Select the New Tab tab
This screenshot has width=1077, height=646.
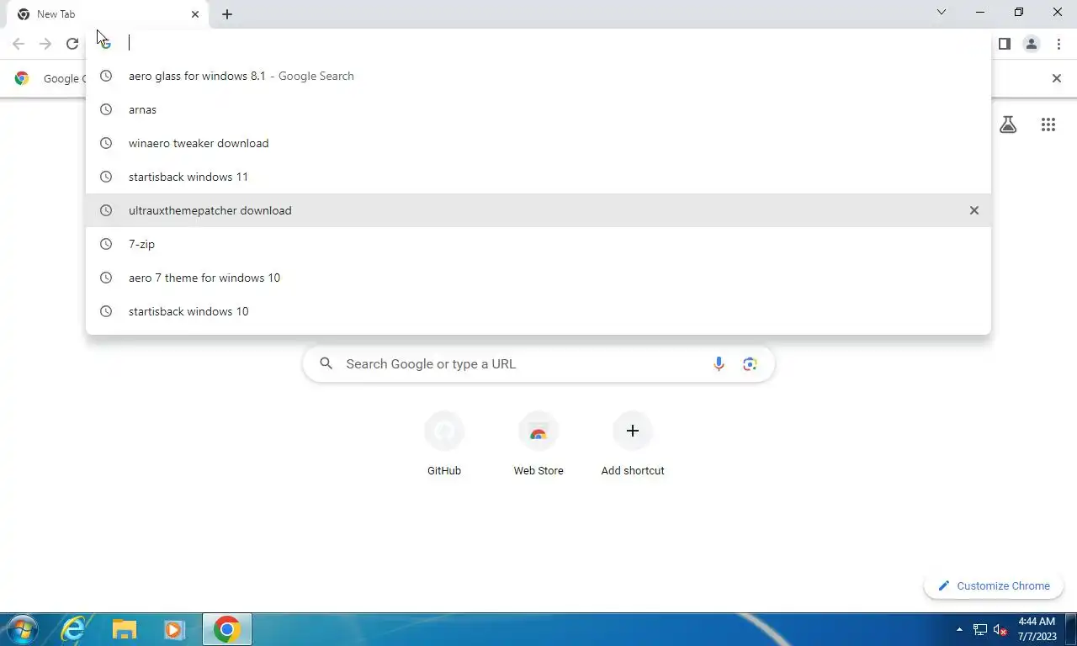click(x=108, y=14)
